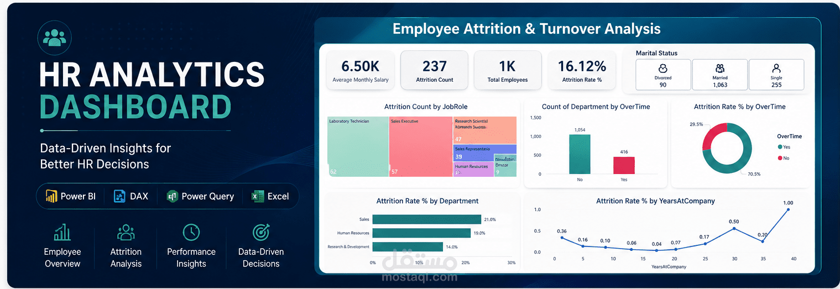Click the 0.20 data point on line chart
This screenshot has width=840, height=289.
762,241
